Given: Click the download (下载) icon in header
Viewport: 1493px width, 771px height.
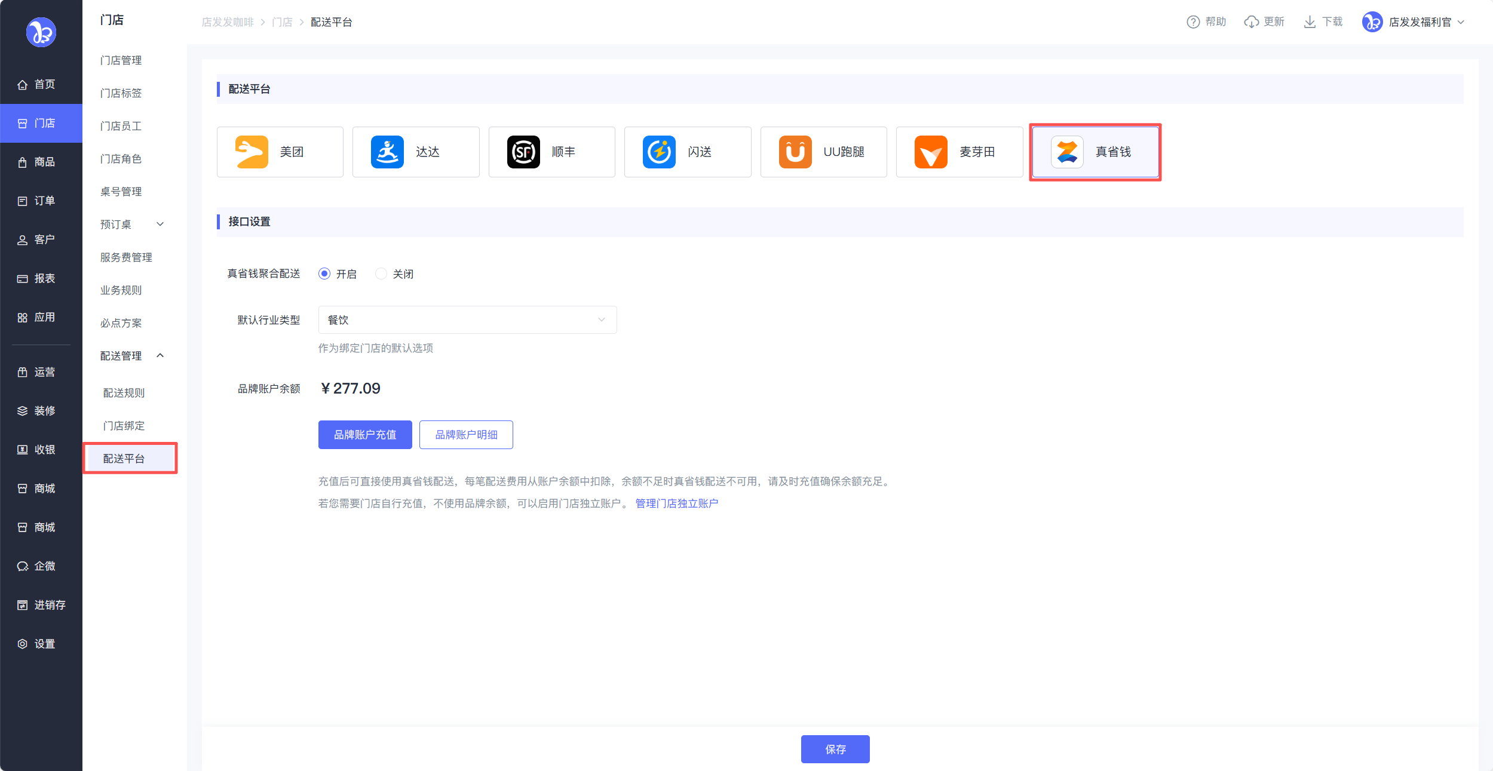Looking at the screenshot, I should pyautogui.click(x=1309, y=22).
